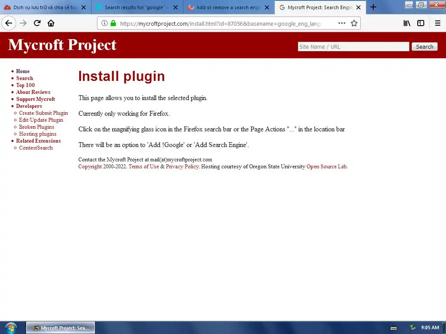Click the mail(at)mycroftproject.com contact text
This screenshot has width=446, height=334.
click(181, 160)
